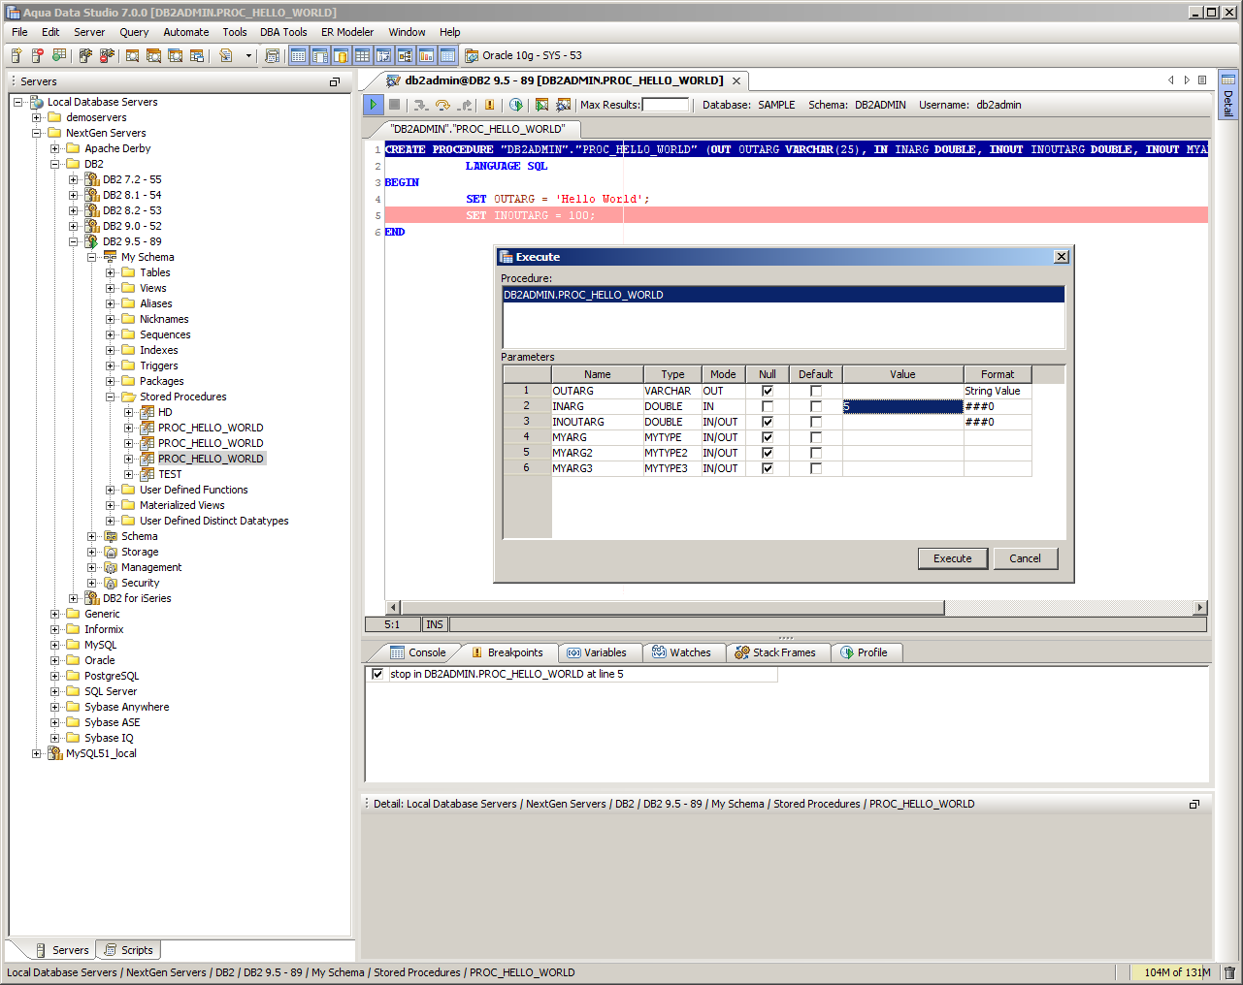The width and height of the screenshot is (1243, 985).
Task: Click the green clock icon in debugger toolbar
Action: [x=516, y=105]
